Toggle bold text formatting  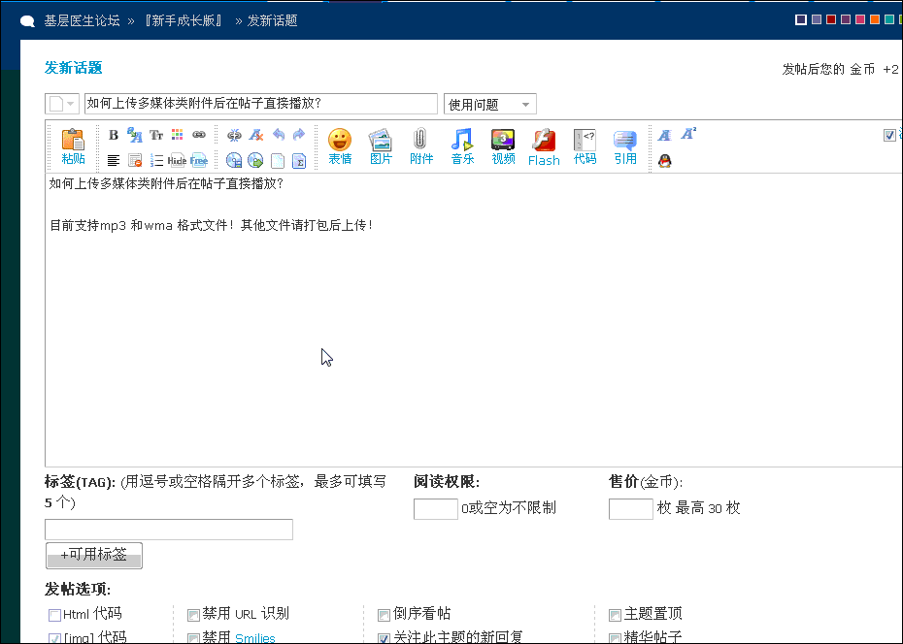tap(114, 136)
